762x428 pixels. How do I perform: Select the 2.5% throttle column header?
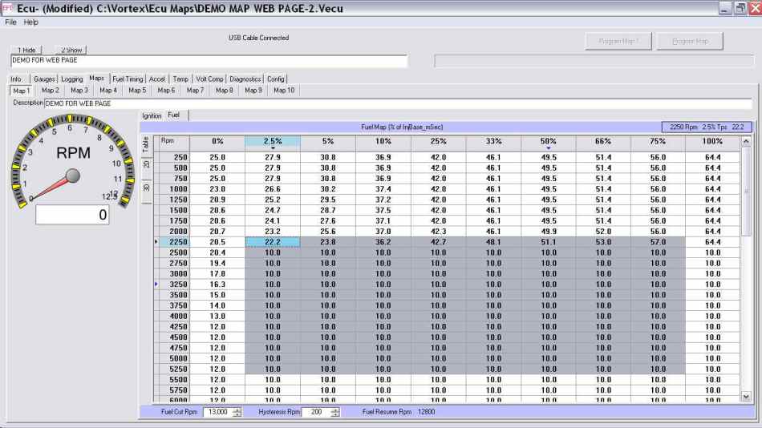272,141
